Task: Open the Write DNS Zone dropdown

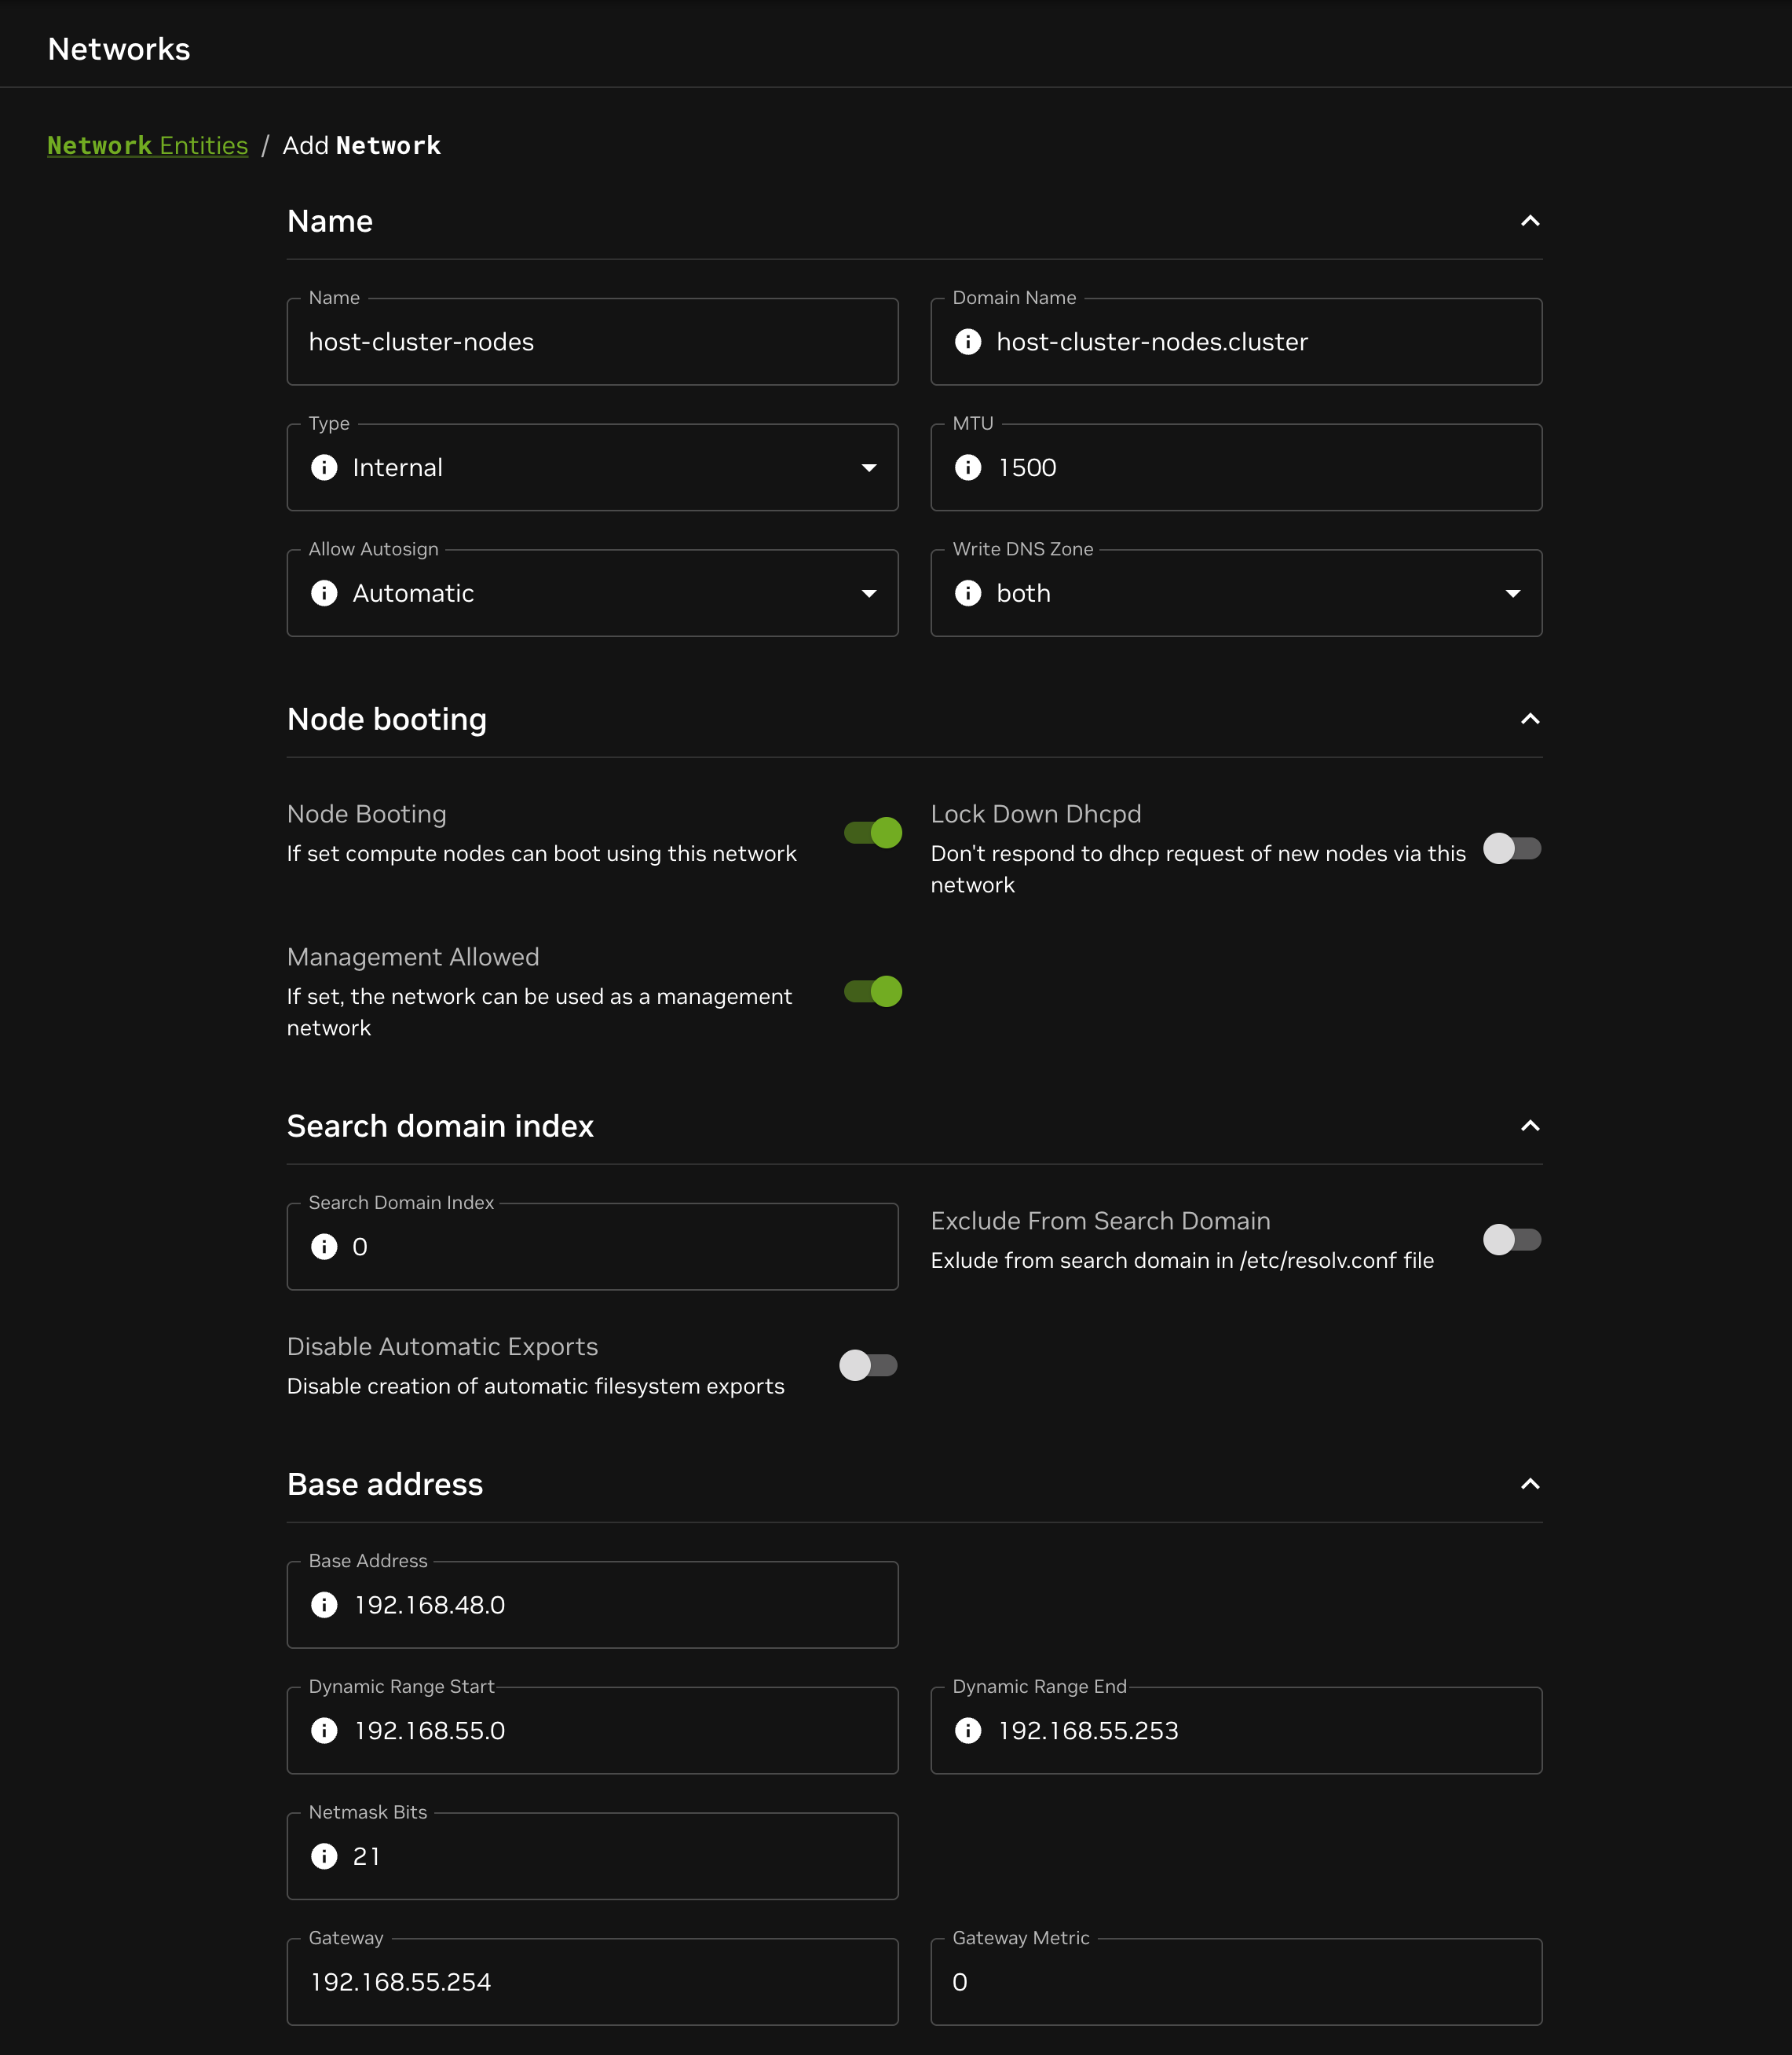Action: pyautogui.click(x=1236, y=593)
